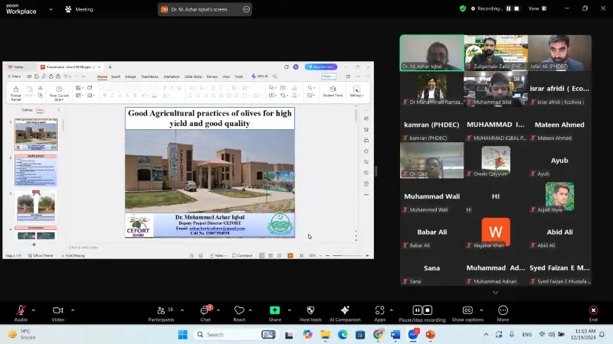Click the green Share button

[x=274, y=310]
